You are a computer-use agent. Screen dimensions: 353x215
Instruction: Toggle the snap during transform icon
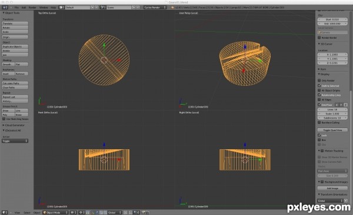131,212
